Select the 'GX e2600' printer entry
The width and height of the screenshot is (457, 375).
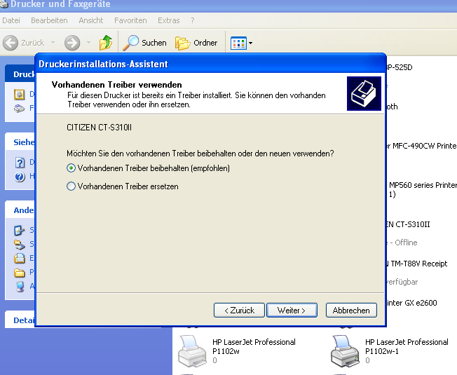pos(412,303)
